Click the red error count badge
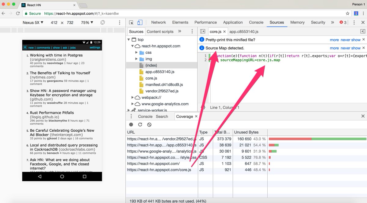Viewport: 367px width, 203px height. point(343,23)
